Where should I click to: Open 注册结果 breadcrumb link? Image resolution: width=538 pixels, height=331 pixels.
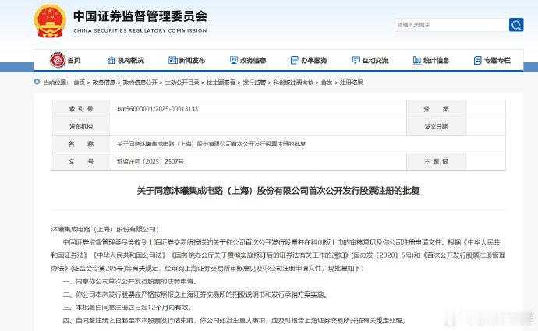tap(352, 83)
